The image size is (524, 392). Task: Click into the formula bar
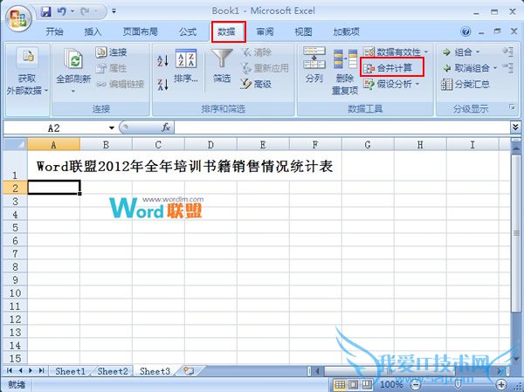coord(341,127)
